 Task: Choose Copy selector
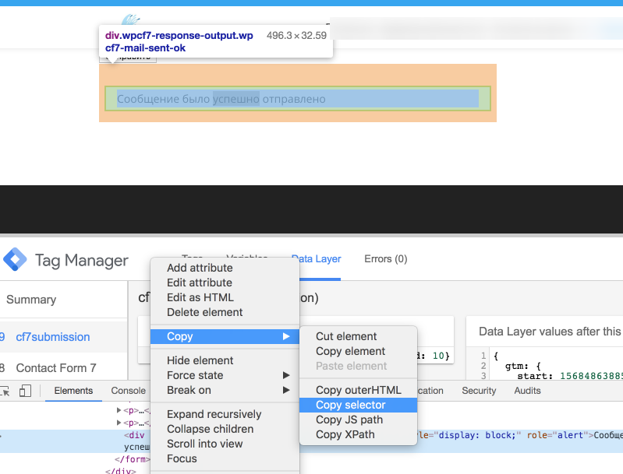coord(359,405)
